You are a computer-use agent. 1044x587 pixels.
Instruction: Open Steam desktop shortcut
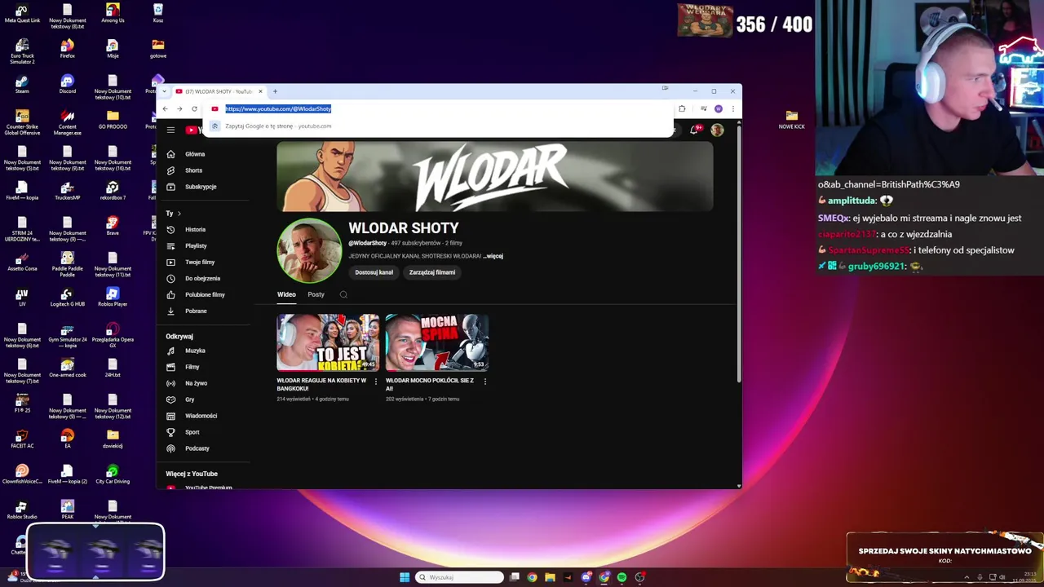(x=22, y=84)
